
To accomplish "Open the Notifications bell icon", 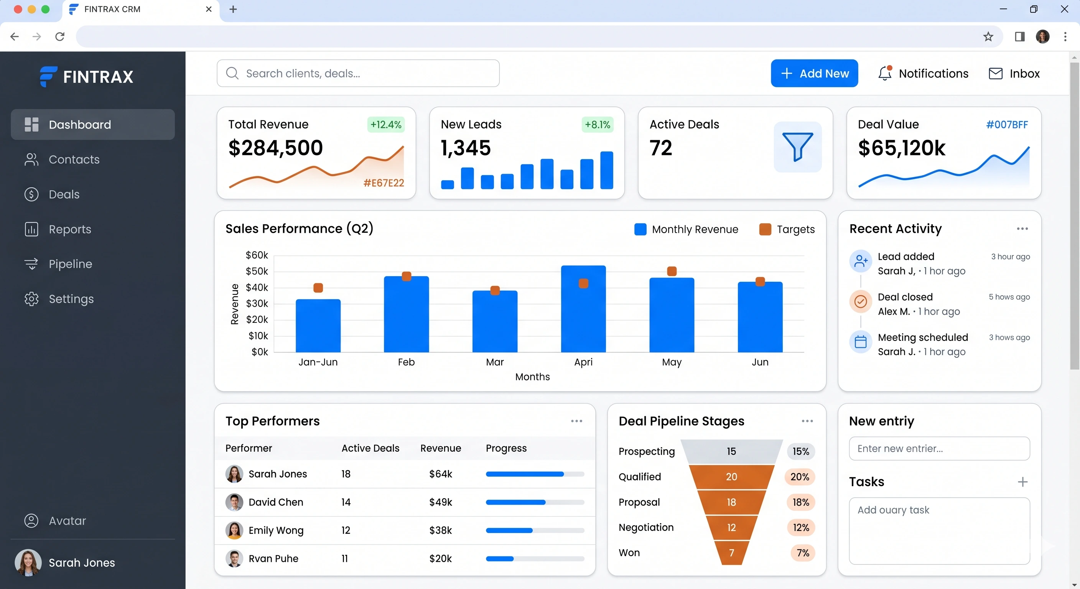I will click(x=885, y=73).
